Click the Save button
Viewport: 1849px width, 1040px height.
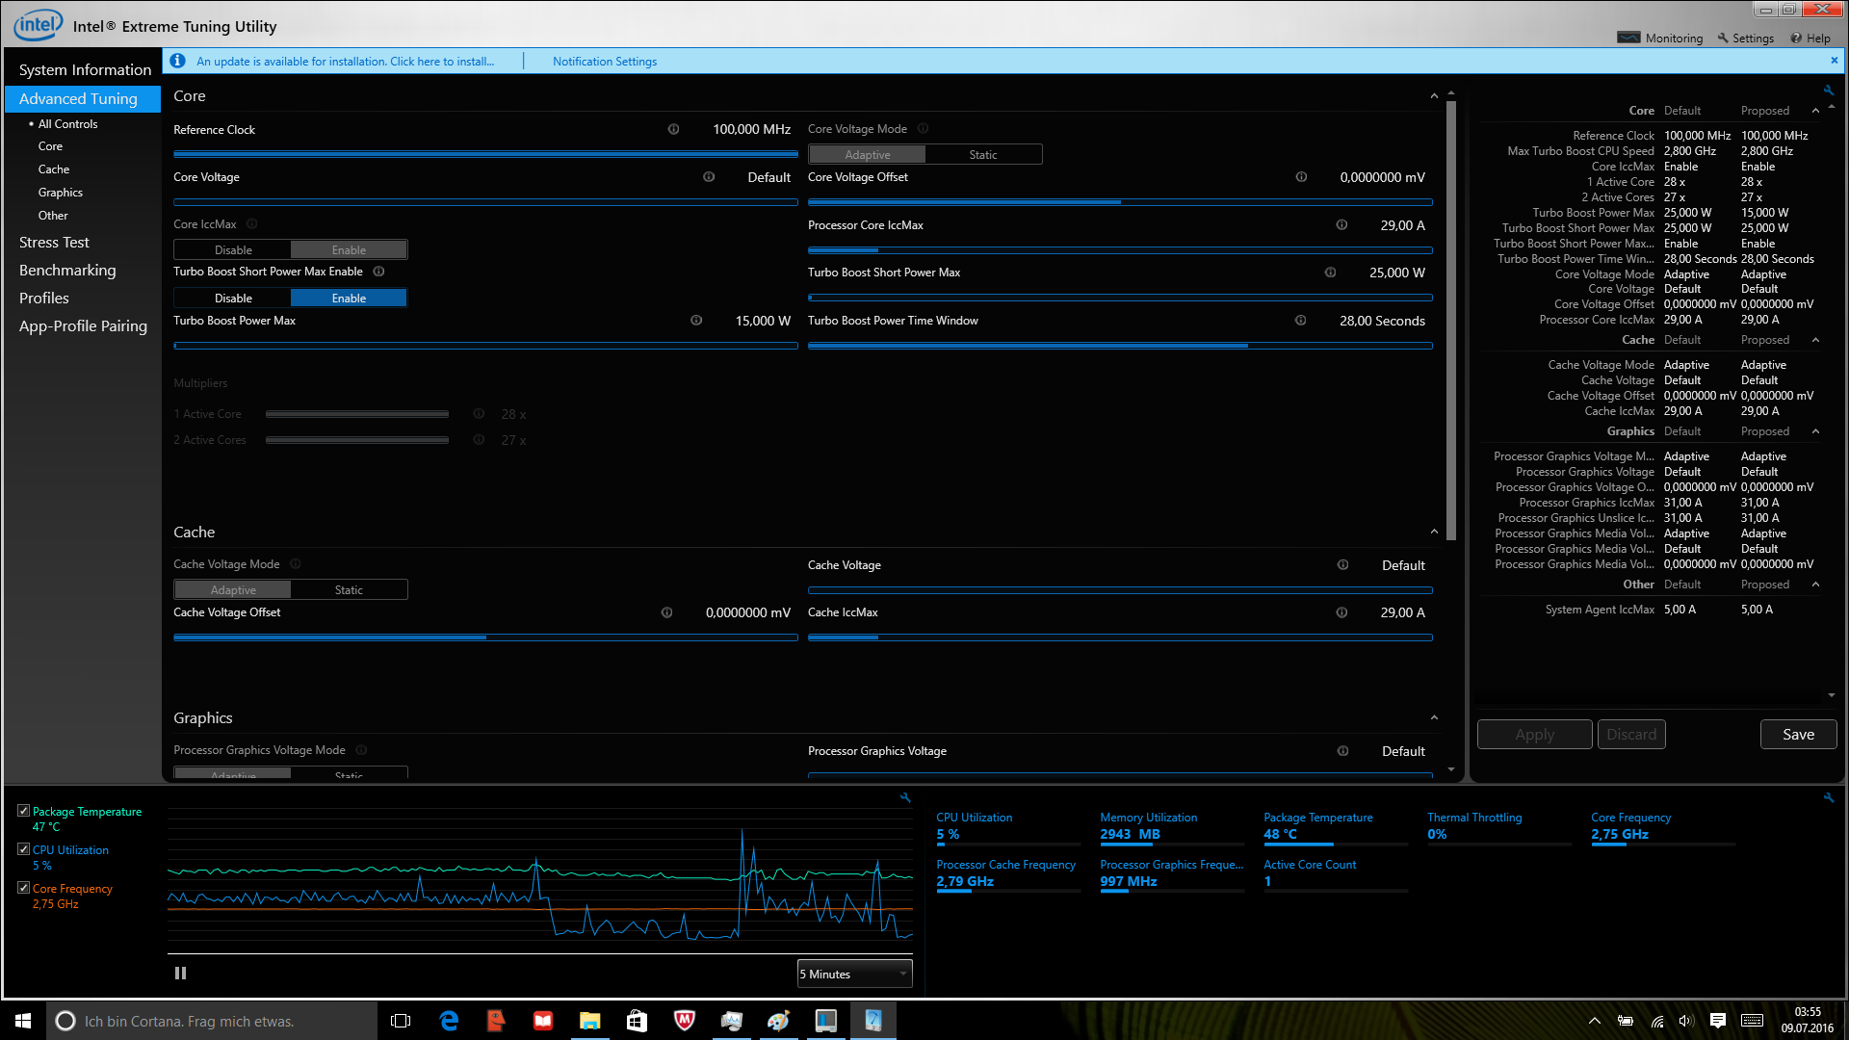1797,735
